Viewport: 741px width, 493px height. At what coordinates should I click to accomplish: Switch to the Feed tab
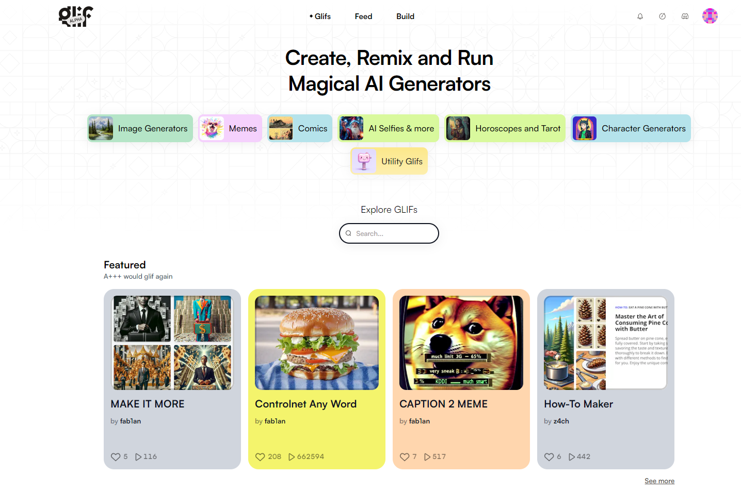click(x=363, y=16)
